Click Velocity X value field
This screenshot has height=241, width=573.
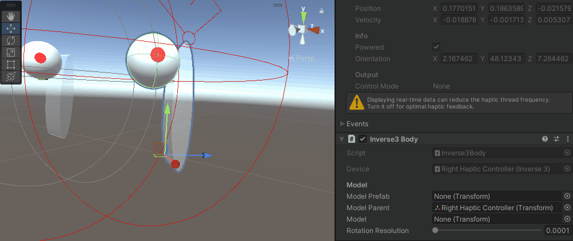click(x=459, y=20)
